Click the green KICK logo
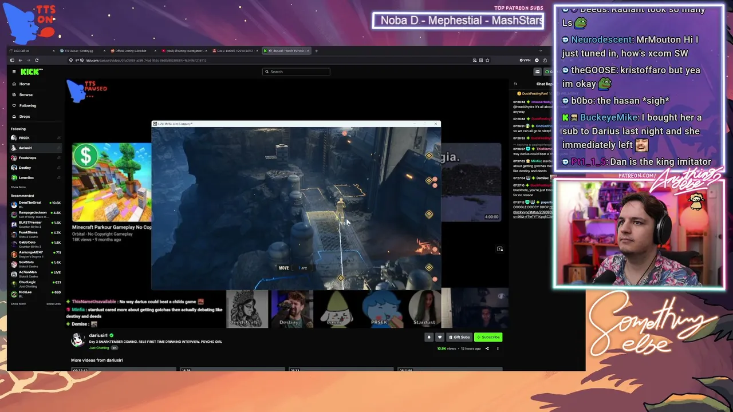Screen dimensions: 733x412 click(x=31, y=72)
